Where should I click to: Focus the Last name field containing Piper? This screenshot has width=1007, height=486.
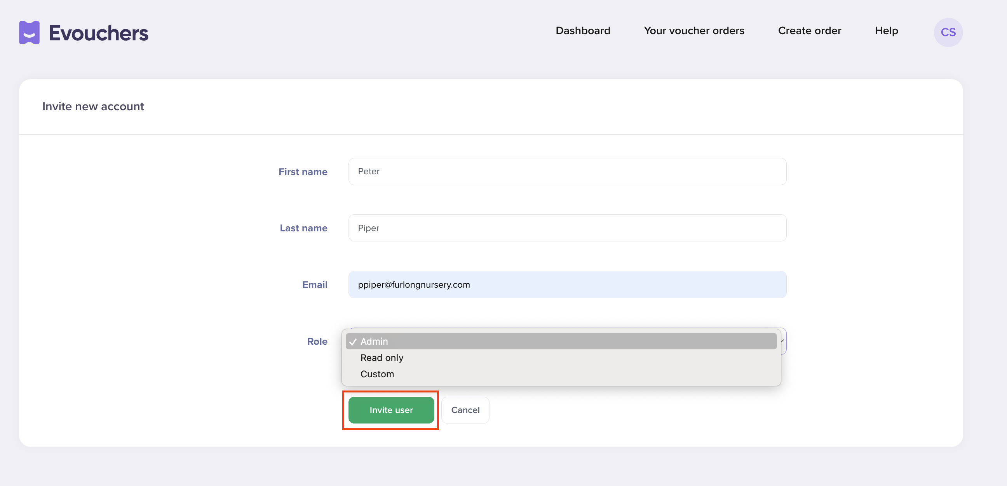tap(567, 228)
